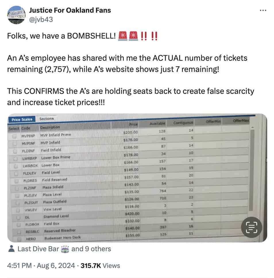Screen dimensions: 274x278
Task: Check the HERO row checkbox
Action: 19,239
